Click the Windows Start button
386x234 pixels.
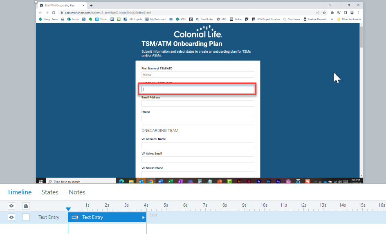40,182
